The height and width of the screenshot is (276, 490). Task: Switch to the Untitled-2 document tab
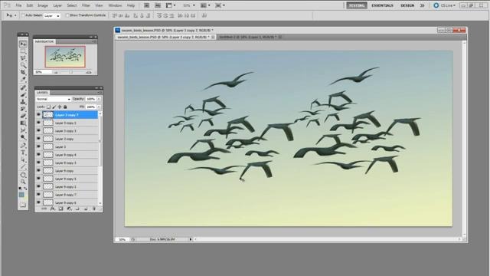249,37
